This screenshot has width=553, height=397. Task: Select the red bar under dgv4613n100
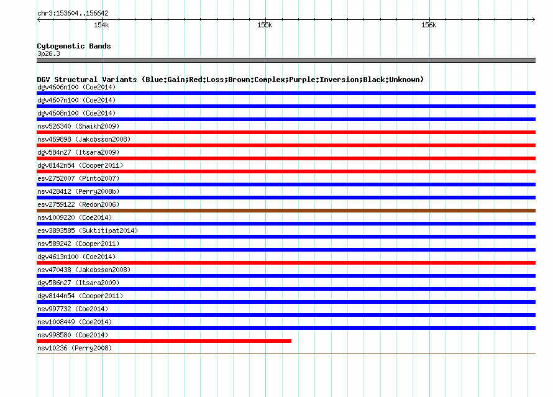pyautogui.click(x=286, y=263)
